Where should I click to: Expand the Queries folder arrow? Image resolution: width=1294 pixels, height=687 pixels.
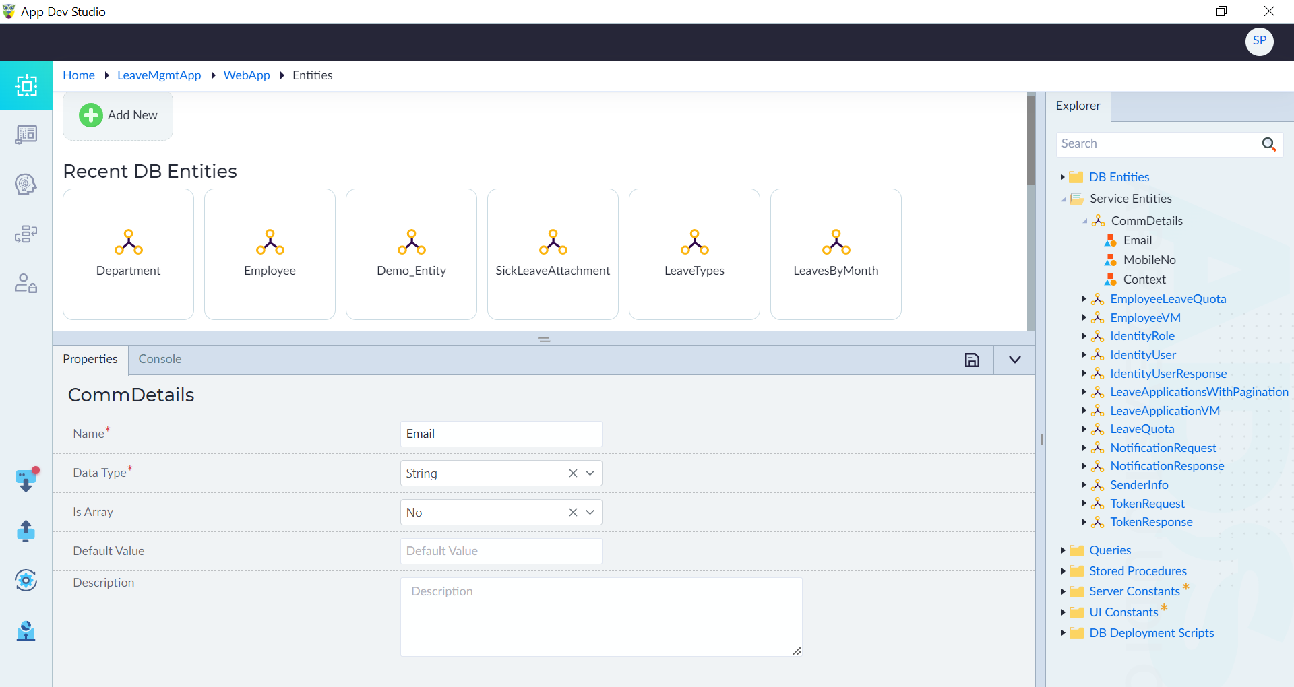point(1063,550)
